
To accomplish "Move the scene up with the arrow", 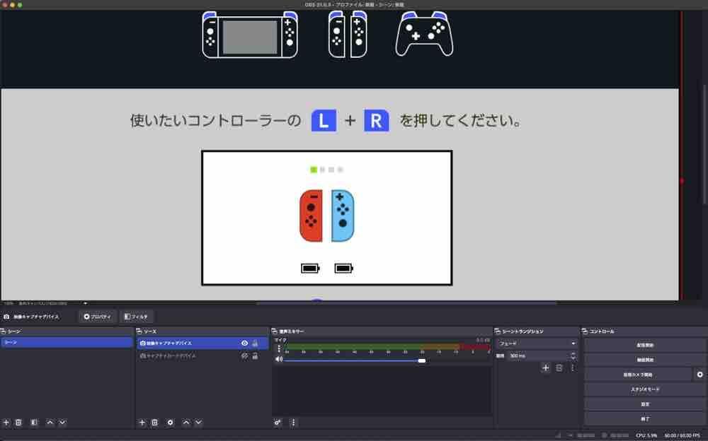I will (50, 423).
